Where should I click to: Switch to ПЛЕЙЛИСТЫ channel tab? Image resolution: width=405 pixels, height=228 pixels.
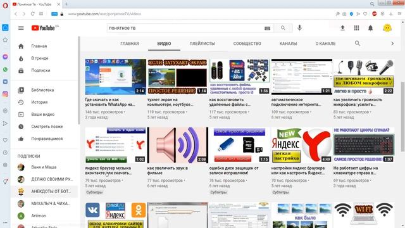[202, 44]
